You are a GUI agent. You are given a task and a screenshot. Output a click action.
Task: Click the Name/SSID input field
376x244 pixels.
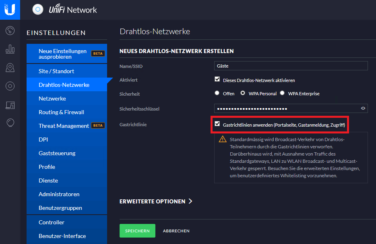click(291, 66)
